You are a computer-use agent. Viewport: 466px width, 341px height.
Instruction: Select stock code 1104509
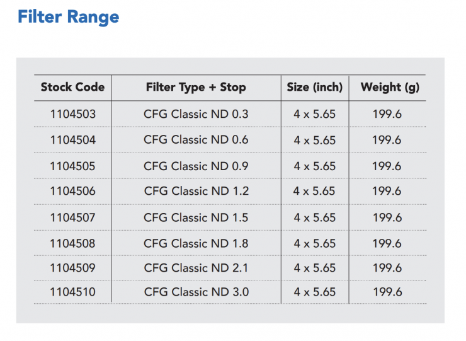72,268
